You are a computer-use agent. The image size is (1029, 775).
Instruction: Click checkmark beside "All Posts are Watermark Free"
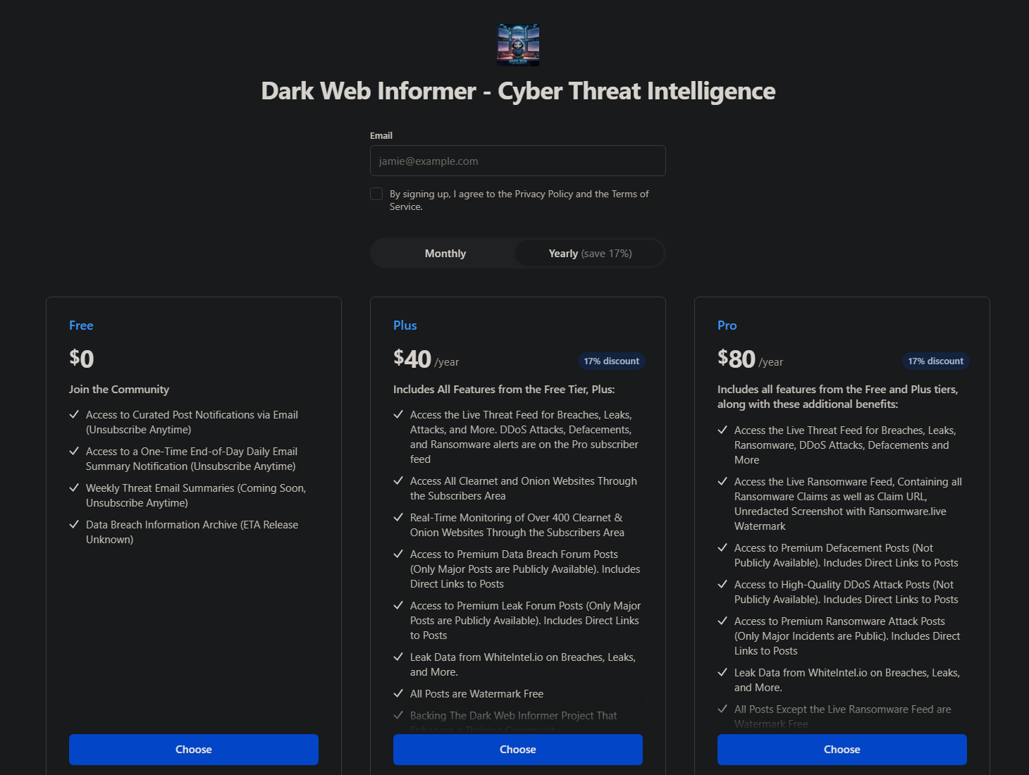tap(398, 693)
